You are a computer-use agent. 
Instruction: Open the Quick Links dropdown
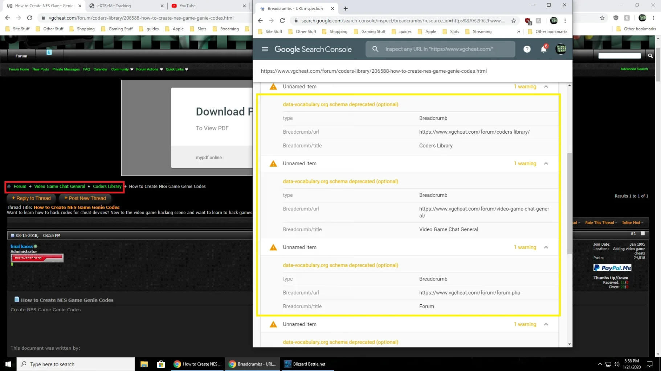[x=177, y=69]
